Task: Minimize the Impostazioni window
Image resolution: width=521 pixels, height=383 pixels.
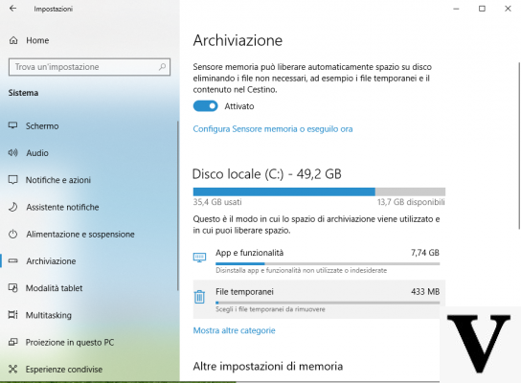Action: point(456,9)
